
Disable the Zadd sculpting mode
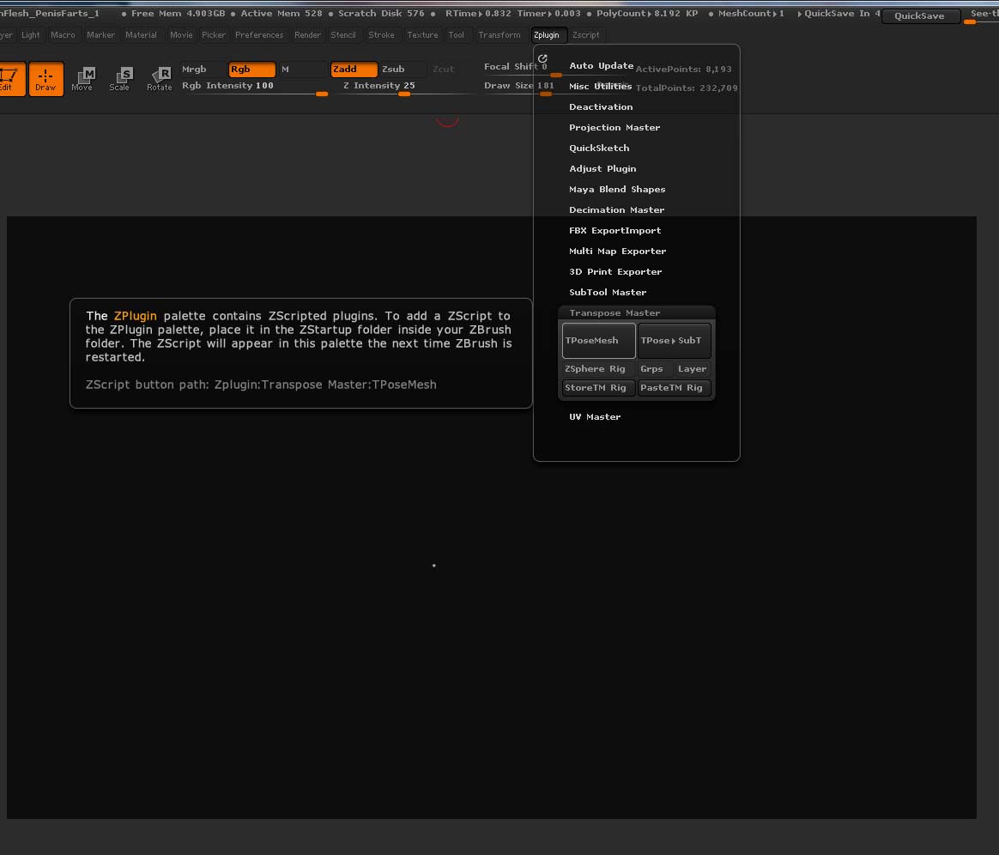pyautogui.click(x=354, y=70)
